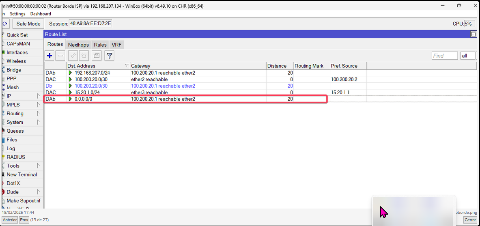This screenshot has width=480, height=226.
Task: Toggle the Safe Mode button
Action: 28,24
